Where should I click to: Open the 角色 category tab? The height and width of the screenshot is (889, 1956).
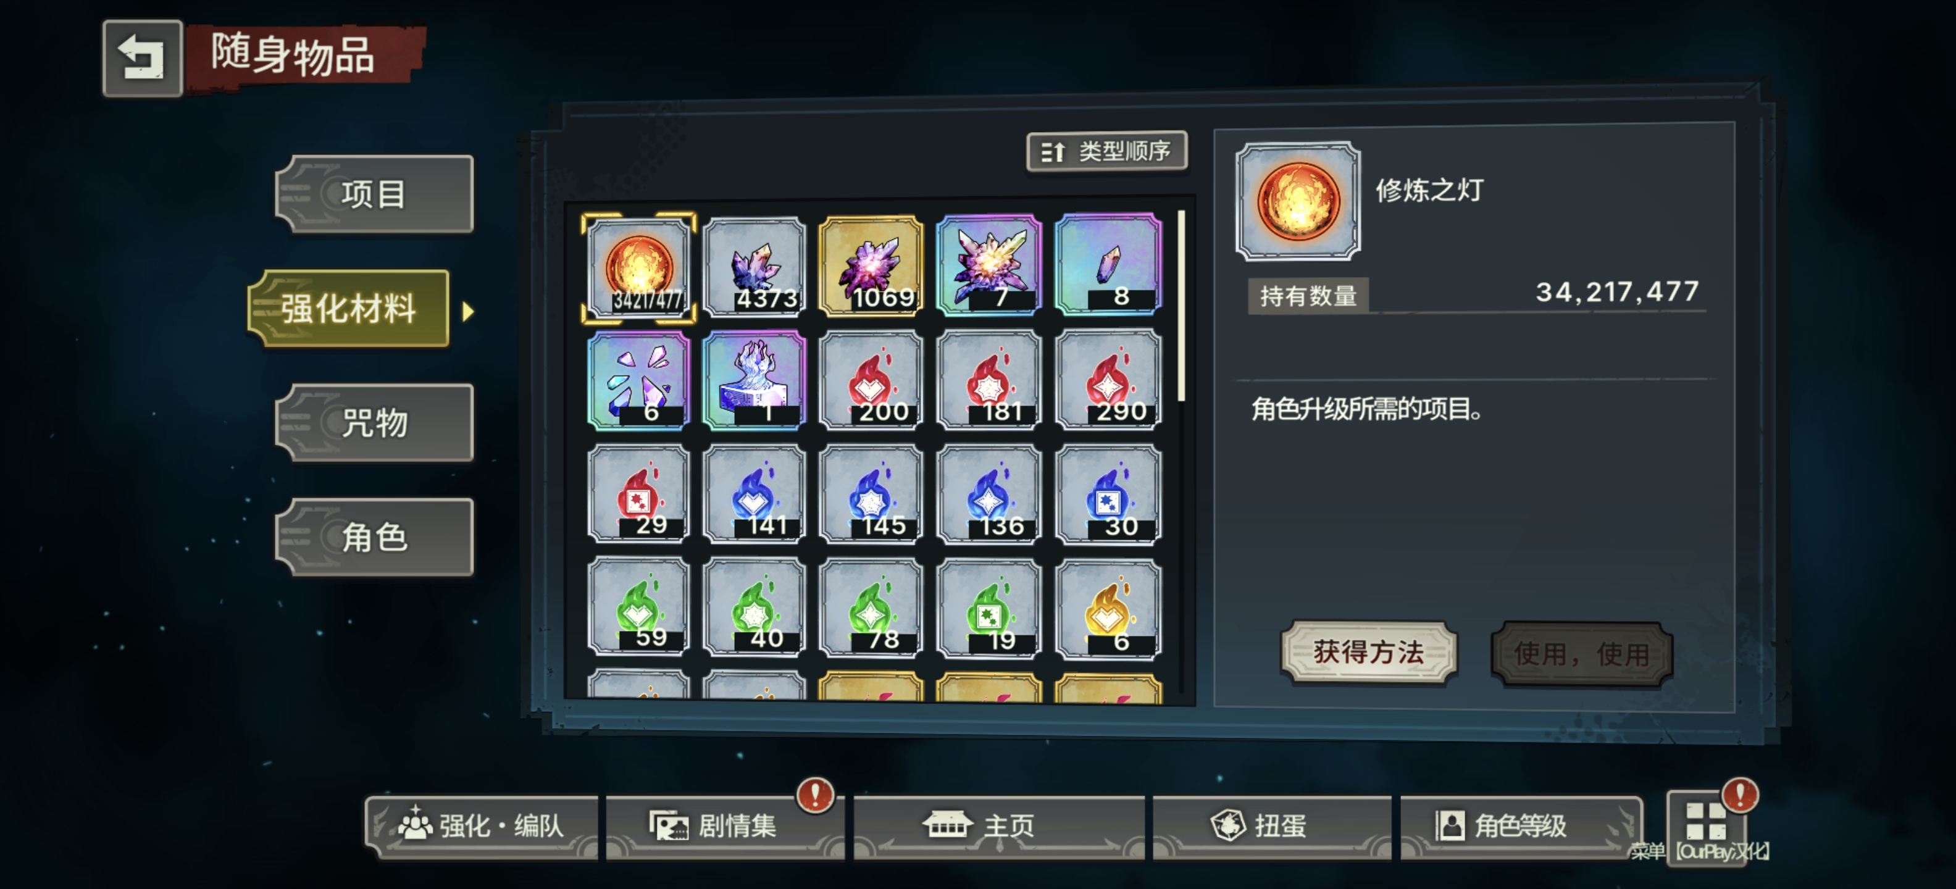(x=374, y=538)
